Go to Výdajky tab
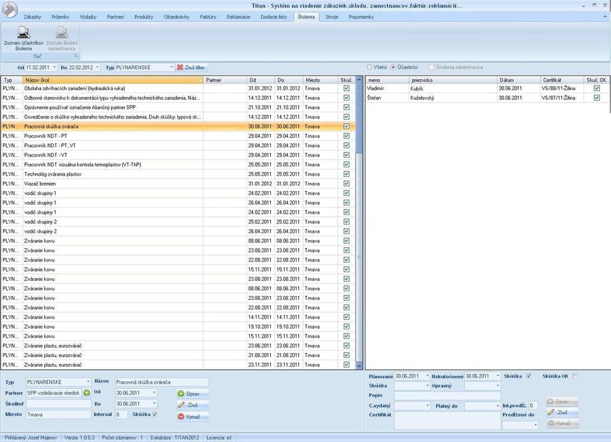This screenshot has height=442, width=611. (88, 17)
